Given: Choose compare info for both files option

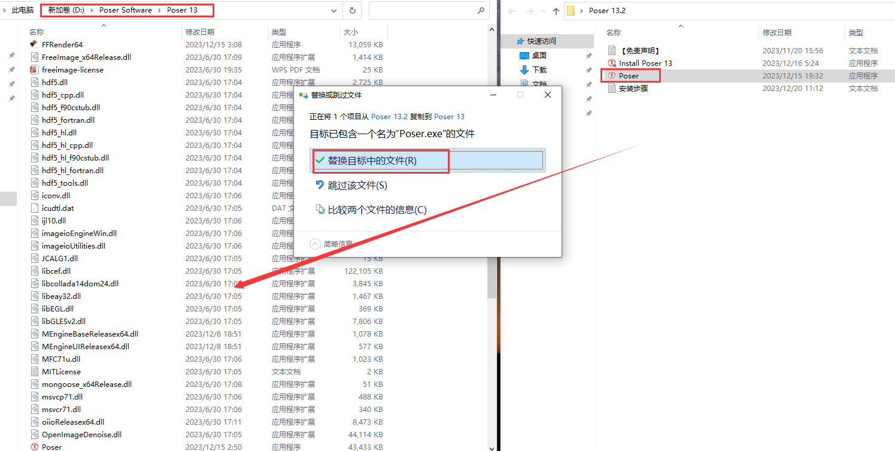Looking at the screenshot, I should point(371,210).
